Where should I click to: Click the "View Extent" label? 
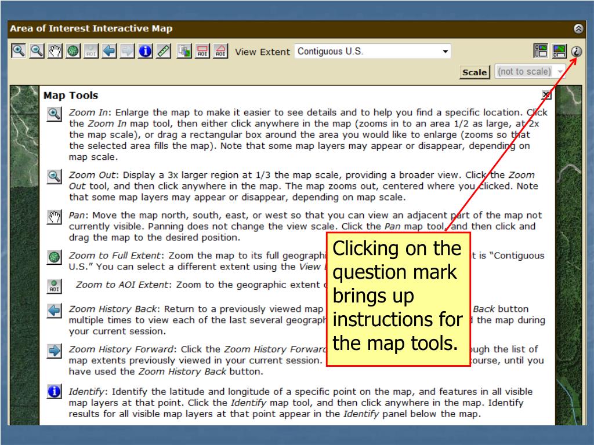(262, 52)
